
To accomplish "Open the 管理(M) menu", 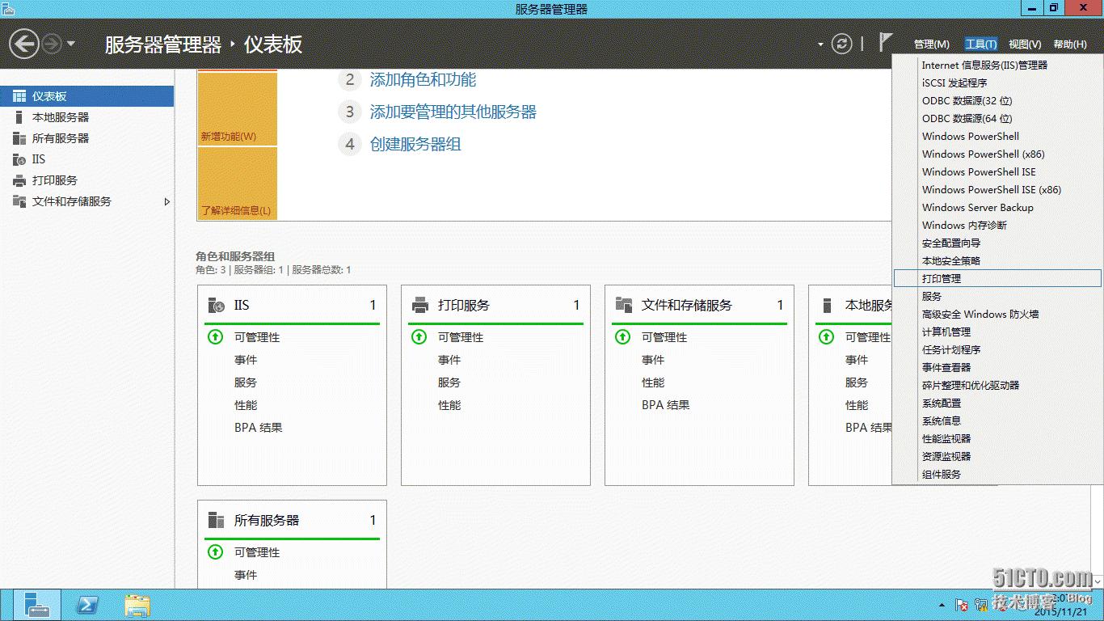I will tap(931, 44).
